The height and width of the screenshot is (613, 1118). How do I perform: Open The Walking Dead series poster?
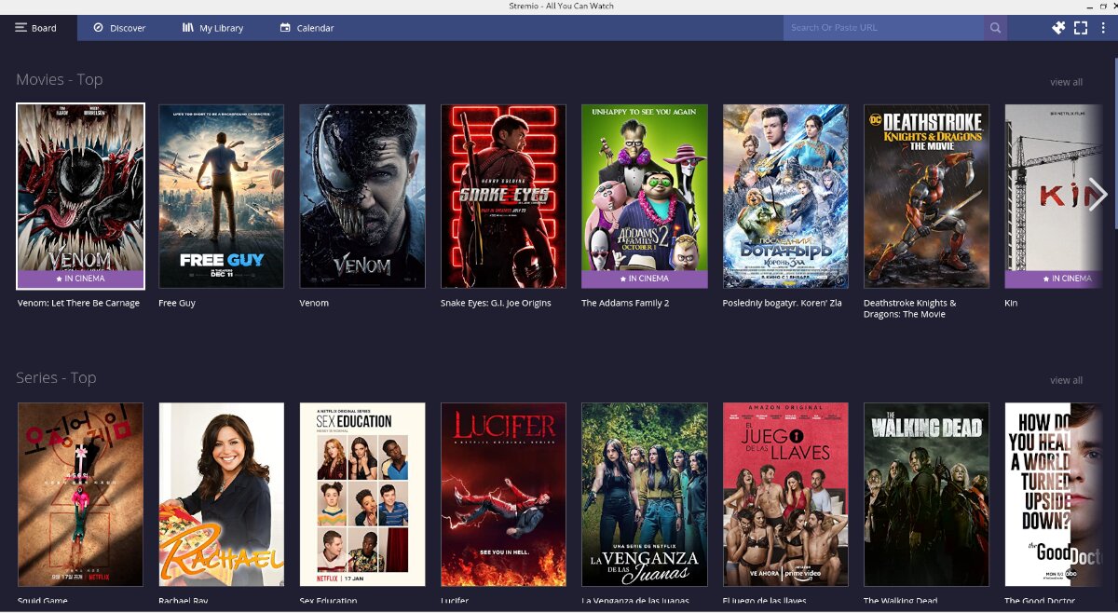click(927, 494)
